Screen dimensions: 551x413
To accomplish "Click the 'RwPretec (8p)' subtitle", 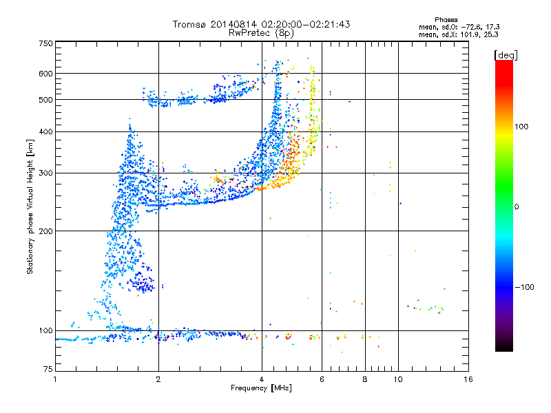I will [261, 33].
